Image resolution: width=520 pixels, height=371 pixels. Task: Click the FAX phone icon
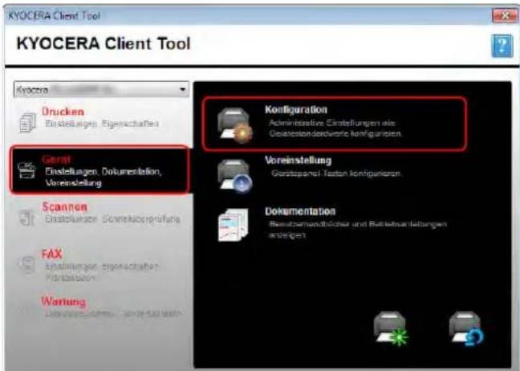coord(26,265)
